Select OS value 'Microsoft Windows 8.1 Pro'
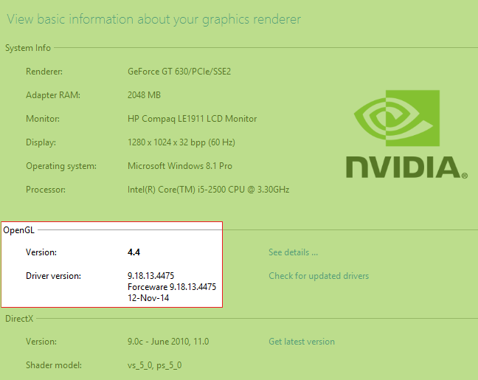 click(x=180, y=166)
